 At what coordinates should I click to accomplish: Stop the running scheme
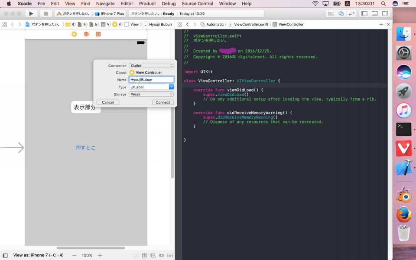[46, 13]
